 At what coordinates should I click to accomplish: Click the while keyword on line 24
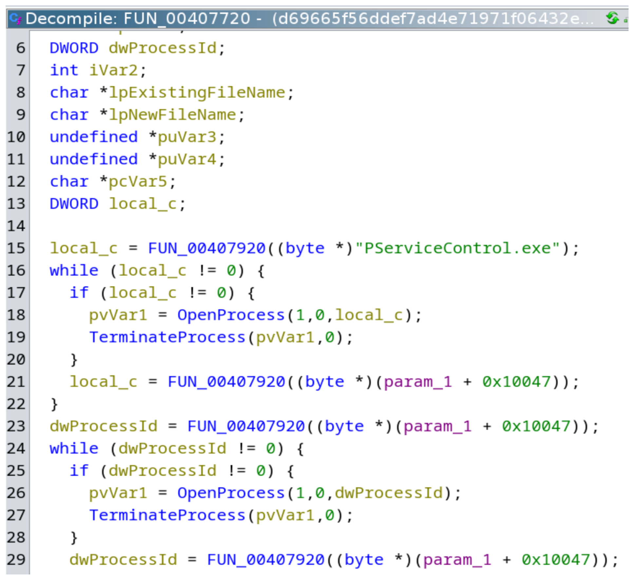pyautogui.click(x=74, y=448)
